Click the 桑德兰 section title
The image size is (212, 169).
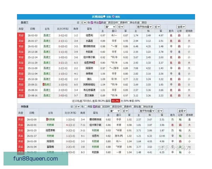coord(24,23)
